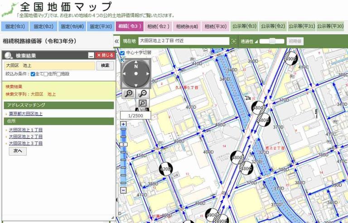Check the 住所 filter checkbox
348x223 pixels.
click(x=46, y=74)
